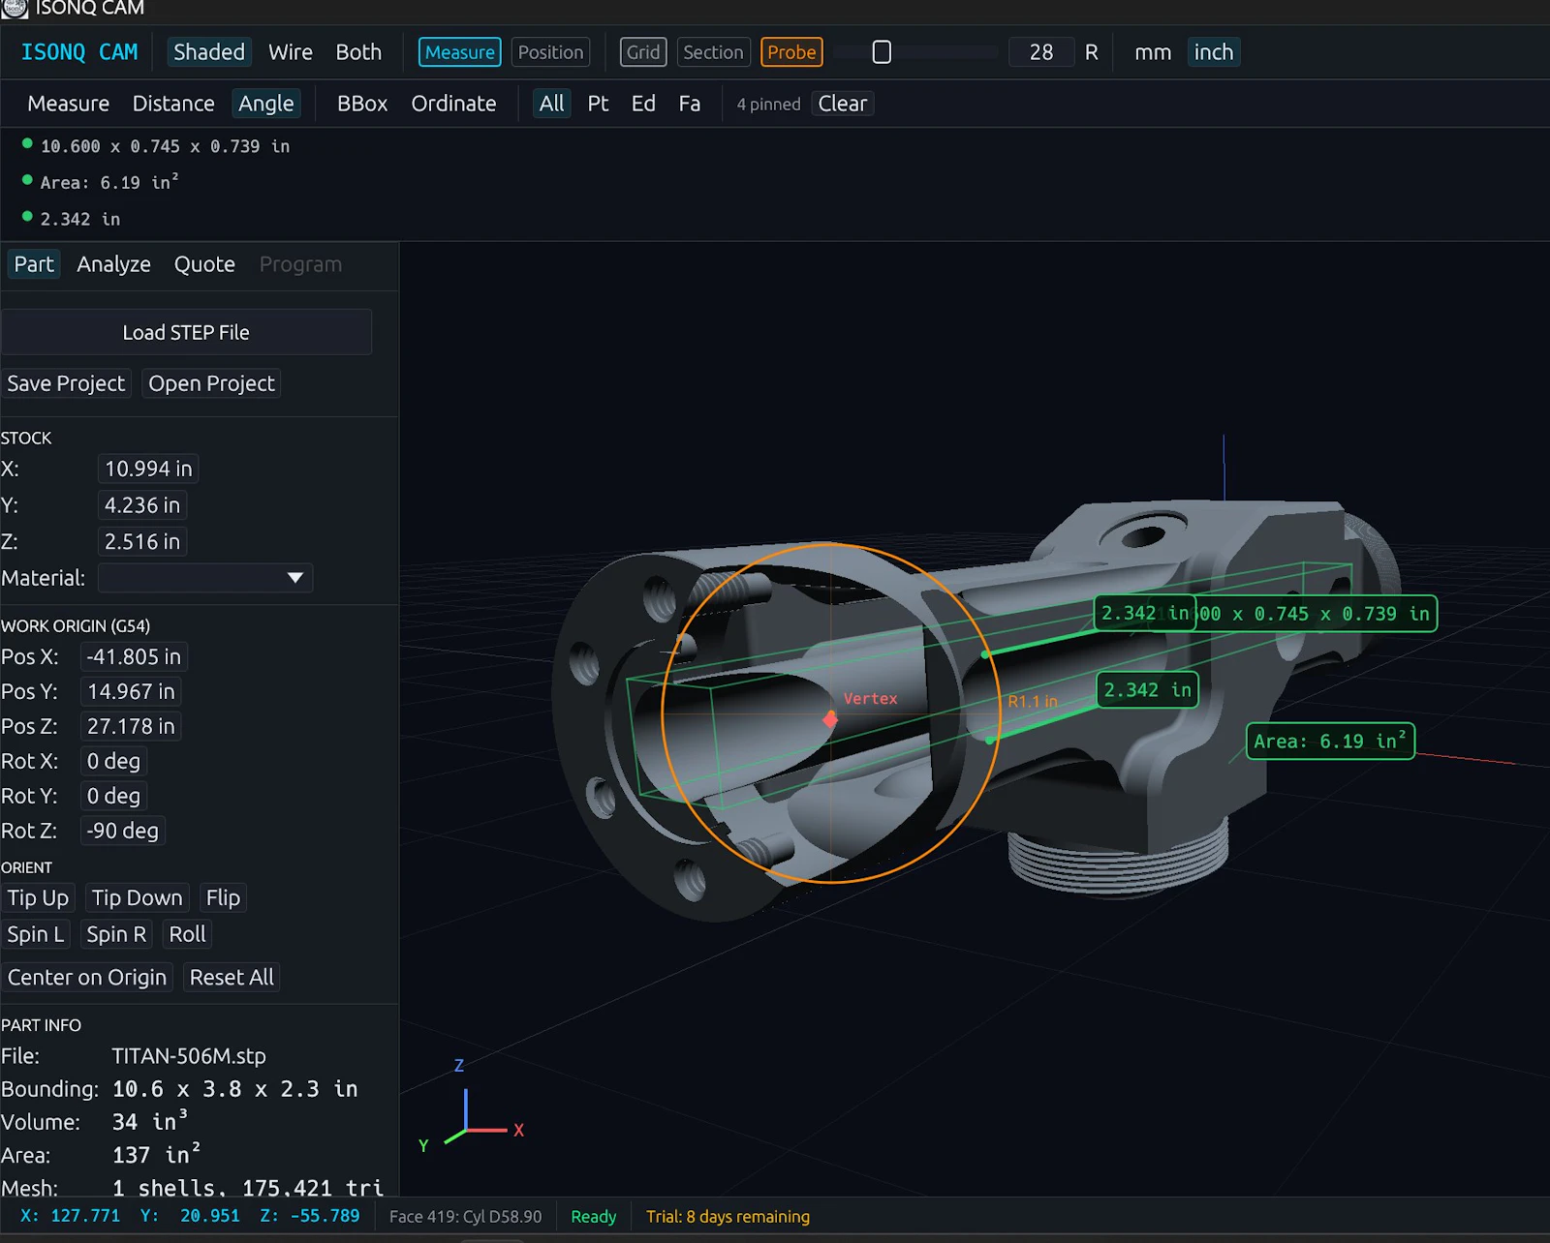The image size is (1550, 1243).
Task: Click the green dot beside the 2.342 in list entry
Action: click(27, 217)
